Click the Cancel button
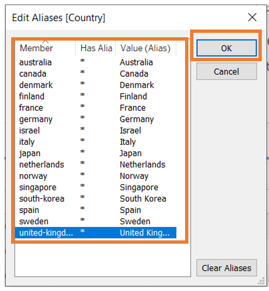The image size is (269, 291). [227, 71]
